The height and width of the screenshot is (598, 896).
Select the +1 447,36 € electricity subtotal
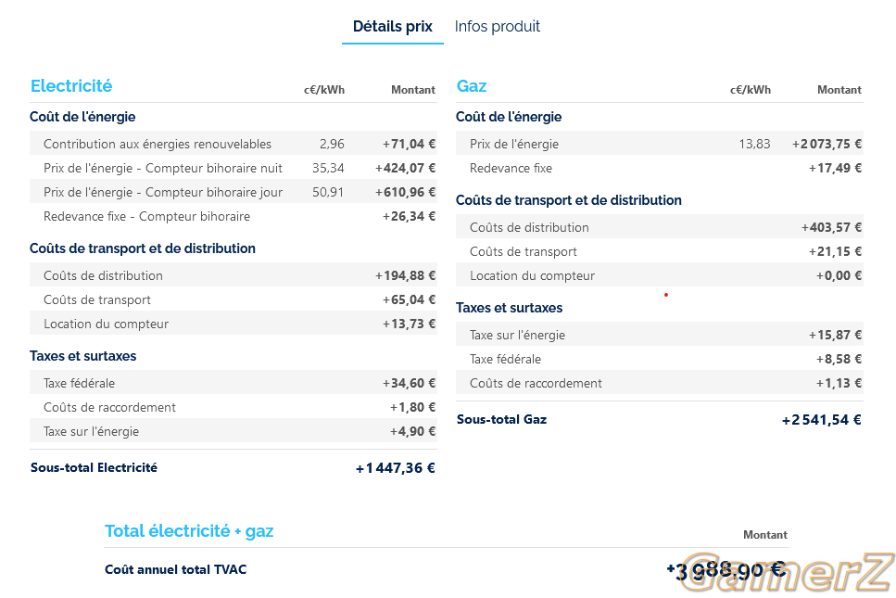396,468
